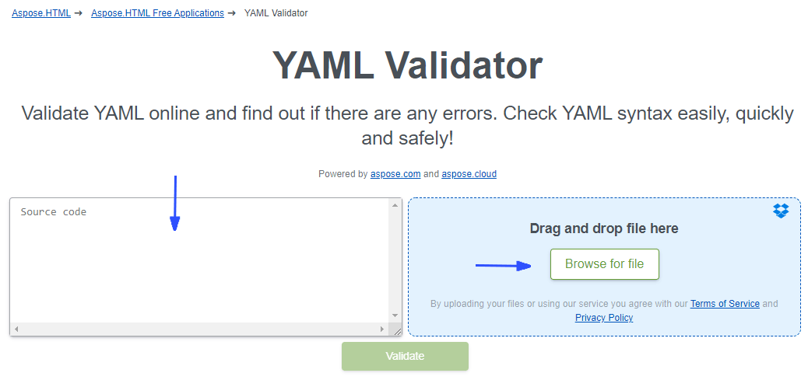
Task: Click the textarea scroll left arrow
Action: (16, 329)
